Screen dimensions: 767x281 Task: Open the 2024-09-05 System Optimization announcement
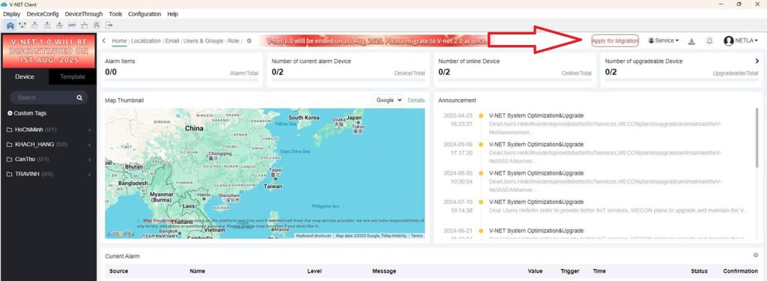click(536, 145)
